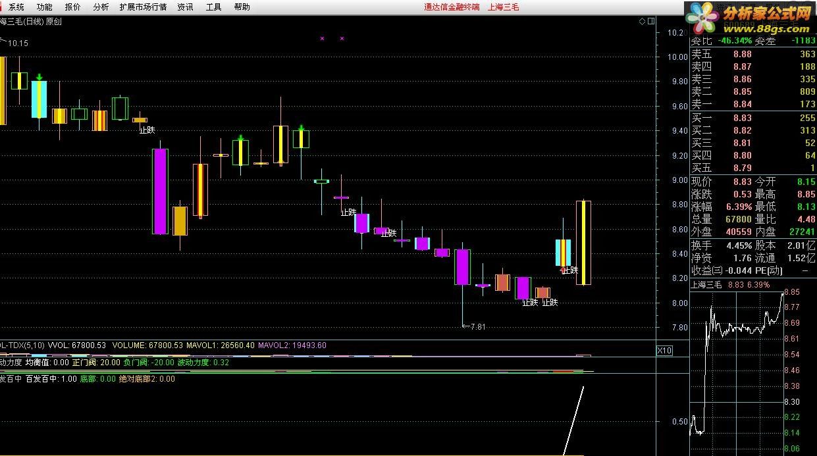
Task: Click the intraday header 上海三毛 8.83 6.39%
Action: point(730,285)
